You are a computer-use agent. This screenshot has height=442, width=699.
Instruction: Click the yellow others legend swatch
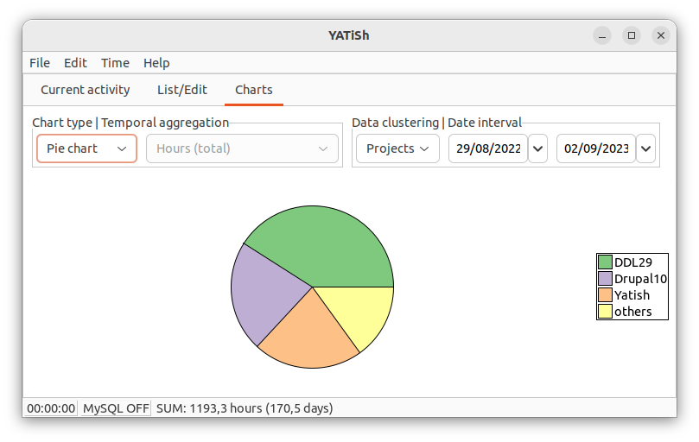[605, 311]
